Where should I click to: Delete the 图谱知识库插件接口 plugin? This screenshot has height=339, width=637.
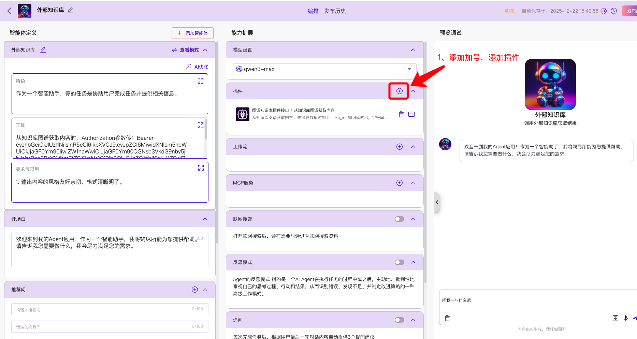tap(401, 114)
